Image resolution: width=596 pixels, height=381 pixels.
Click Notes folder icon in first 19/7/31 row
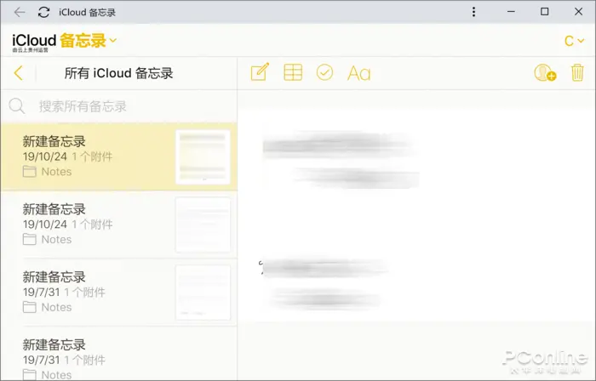coord(29,307)
